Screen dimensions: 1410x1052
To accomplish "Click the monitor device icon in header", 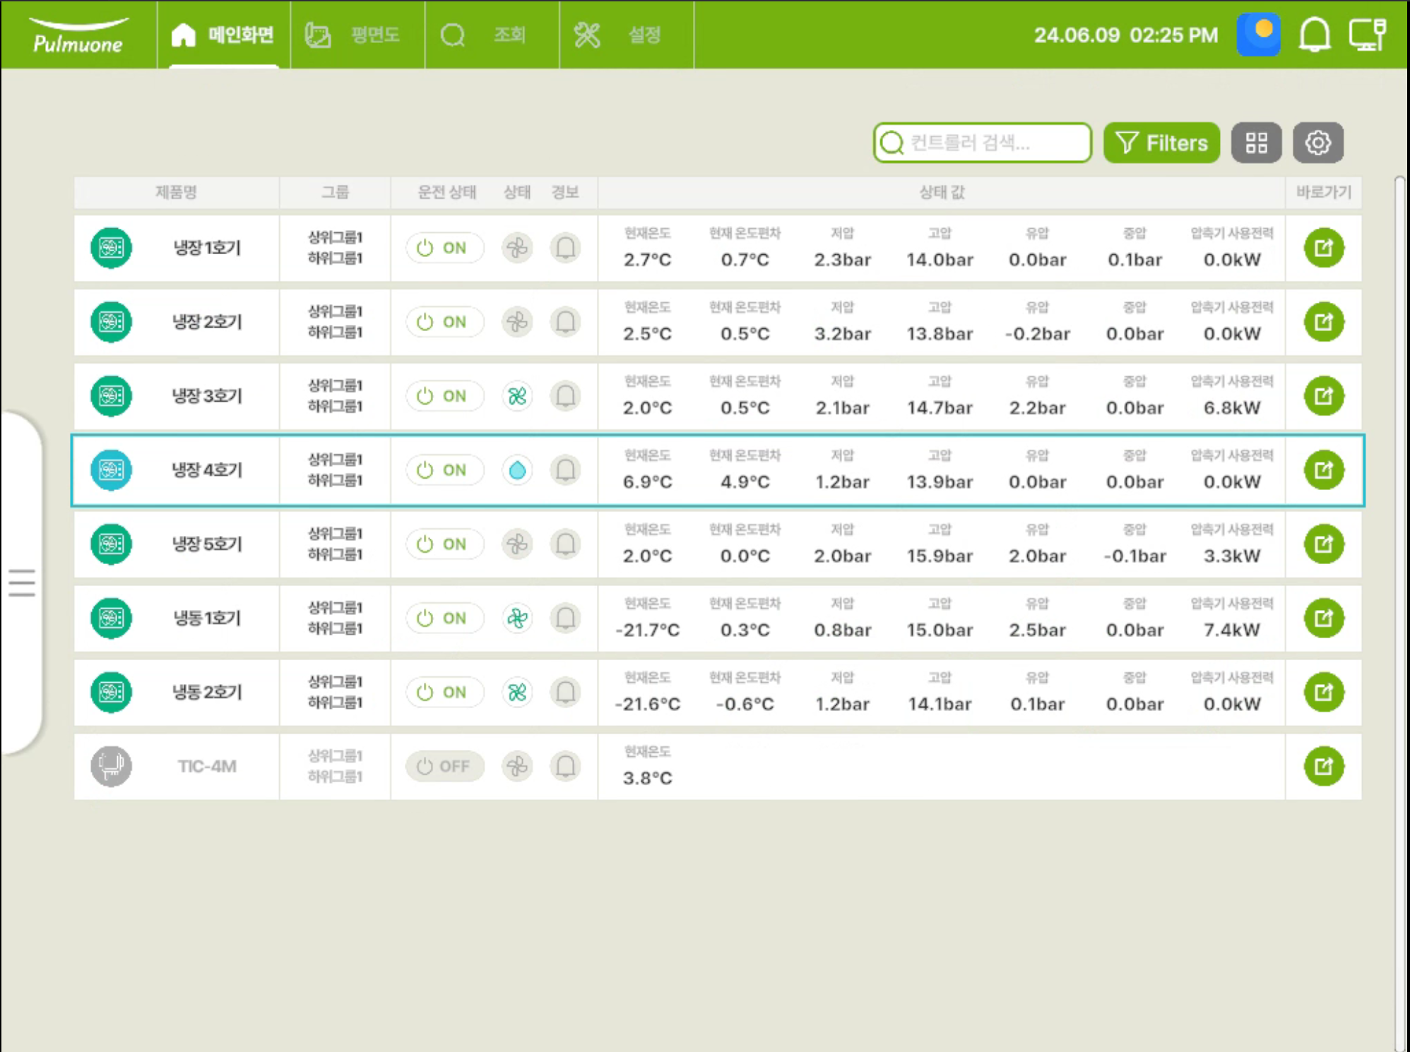I will (1368, 35).
